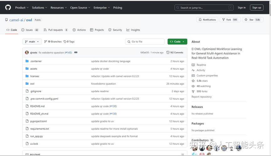
Task: Open the Packages heading link
Action: pyautogui.click(x=198, y=124)
